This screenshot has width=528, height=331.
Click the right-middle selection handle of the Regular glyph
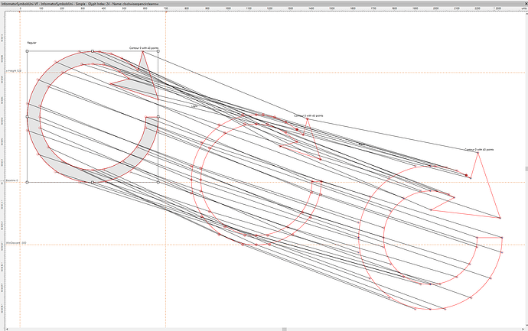[x=158, y=117]
